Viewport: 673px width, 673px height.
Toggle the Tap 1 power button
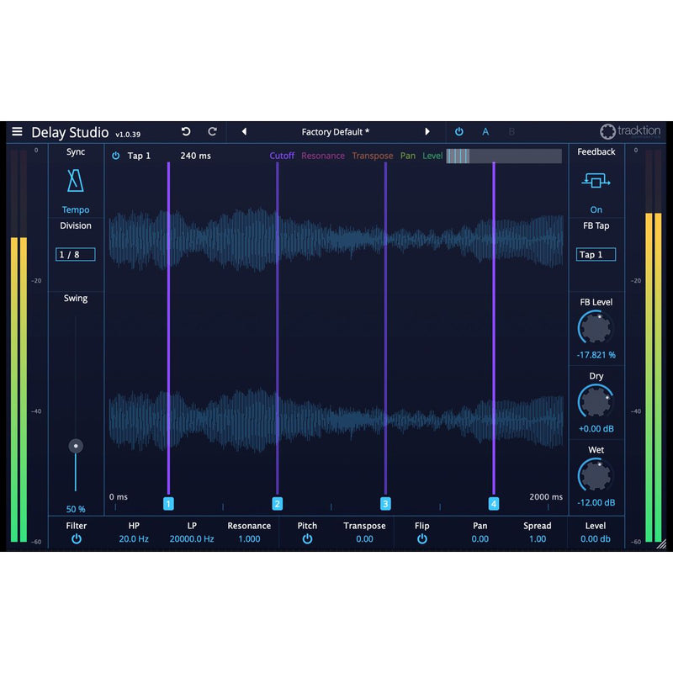116,156
